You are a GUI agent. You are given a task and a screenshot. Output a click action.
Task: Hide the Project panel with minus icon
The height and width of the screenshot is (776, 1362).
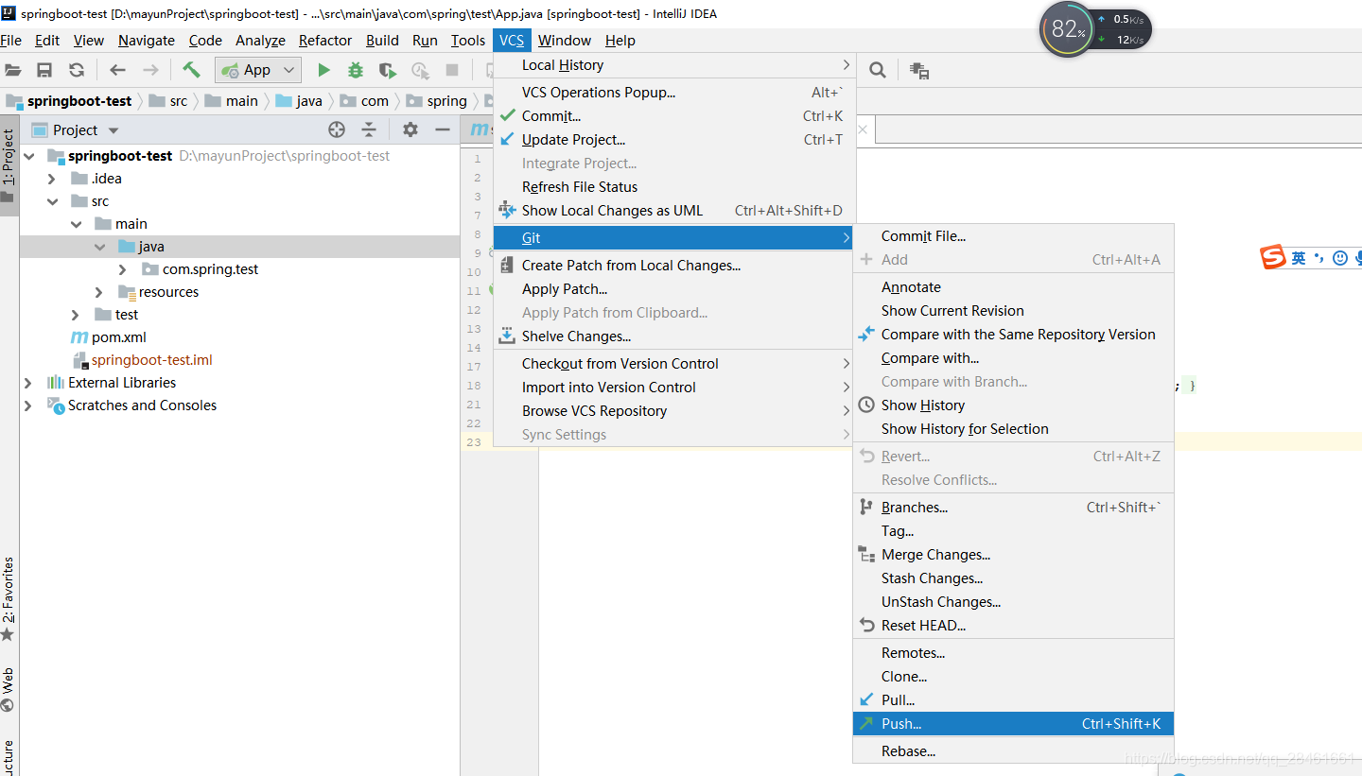[442, 129]
